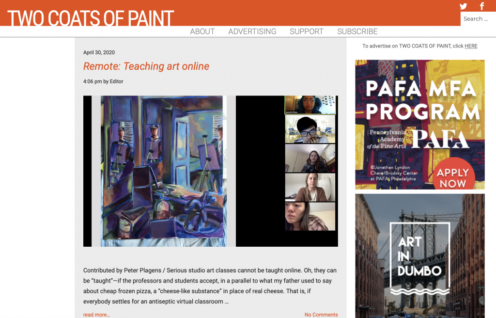The height and width of the screenshot is (318, 496).
Task: Open the Subscribe menu link
Action: (357, 32)
